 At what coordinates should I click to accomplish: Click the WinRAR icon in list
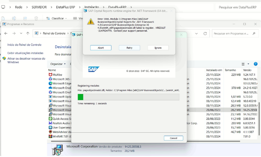50,136
